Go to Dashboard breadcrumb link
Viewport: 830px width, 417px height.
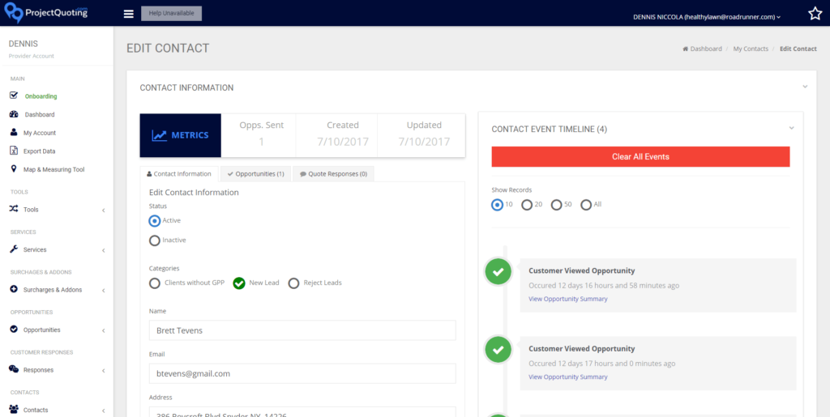click(x=706, y=49)
